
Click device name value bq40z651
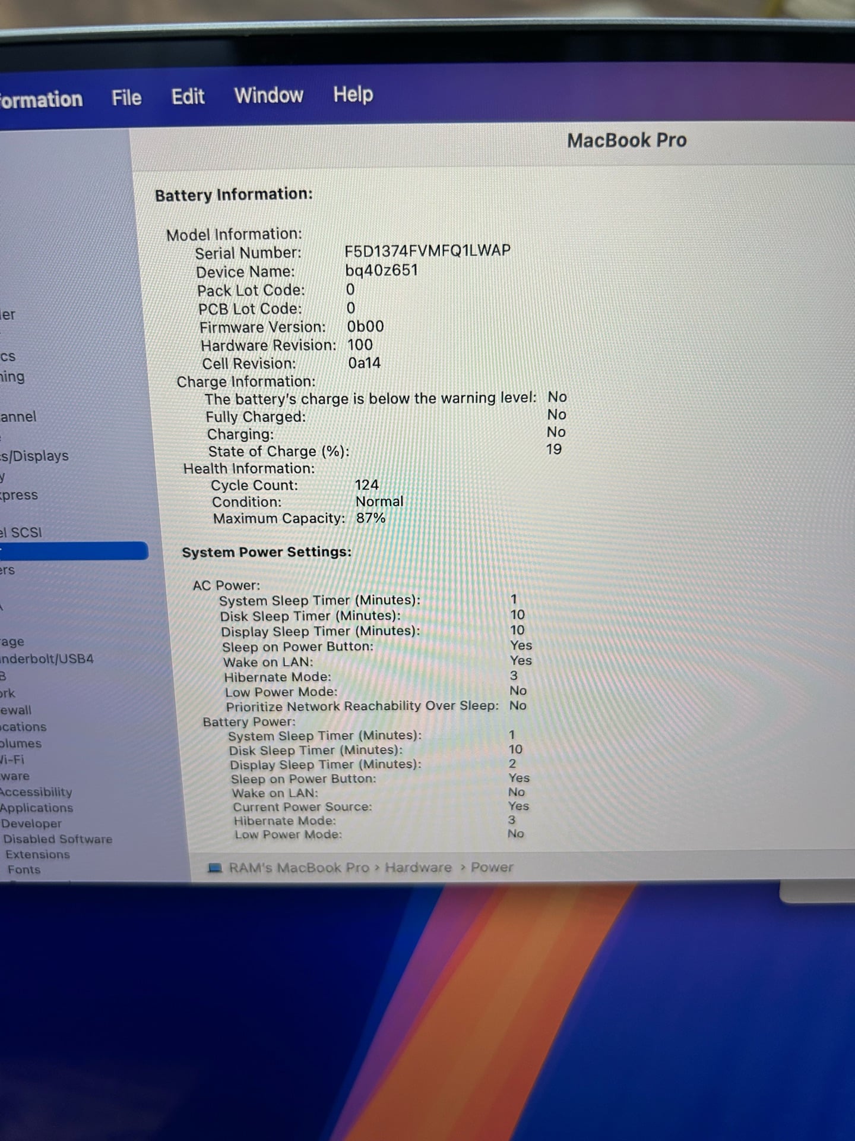(x=381, y=270)
